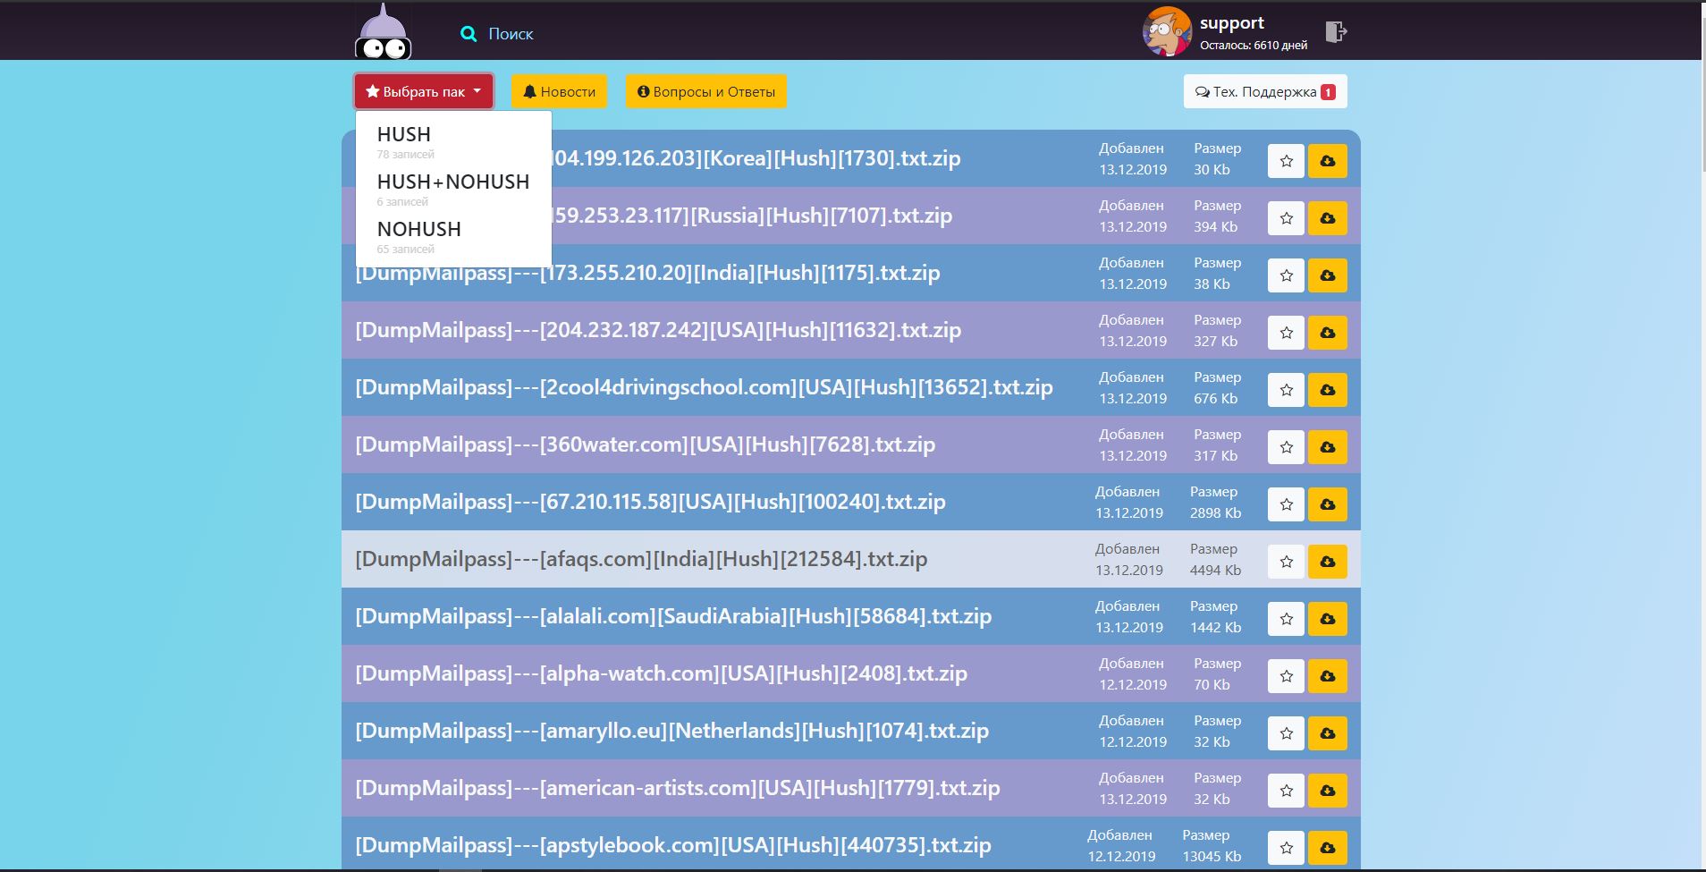Star the Russia 159.253.23.117 file
Screen dimensions: 1706x872
click(1286, 218)
